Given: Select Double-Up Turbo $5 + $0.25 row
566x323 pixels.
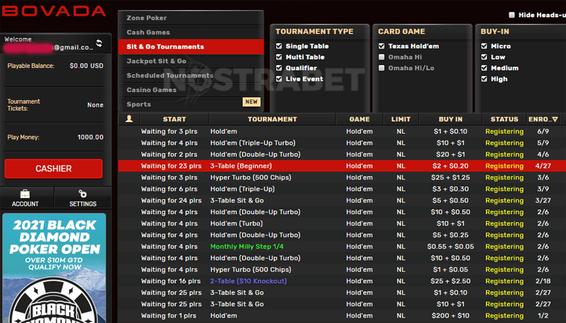Looking at the screenshot, I should click(x=342, y=235).
